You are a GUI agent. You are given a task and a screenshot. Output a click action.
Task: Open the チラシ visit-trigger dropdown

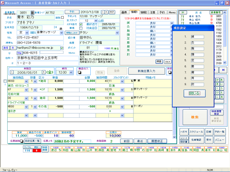(117, 33)
